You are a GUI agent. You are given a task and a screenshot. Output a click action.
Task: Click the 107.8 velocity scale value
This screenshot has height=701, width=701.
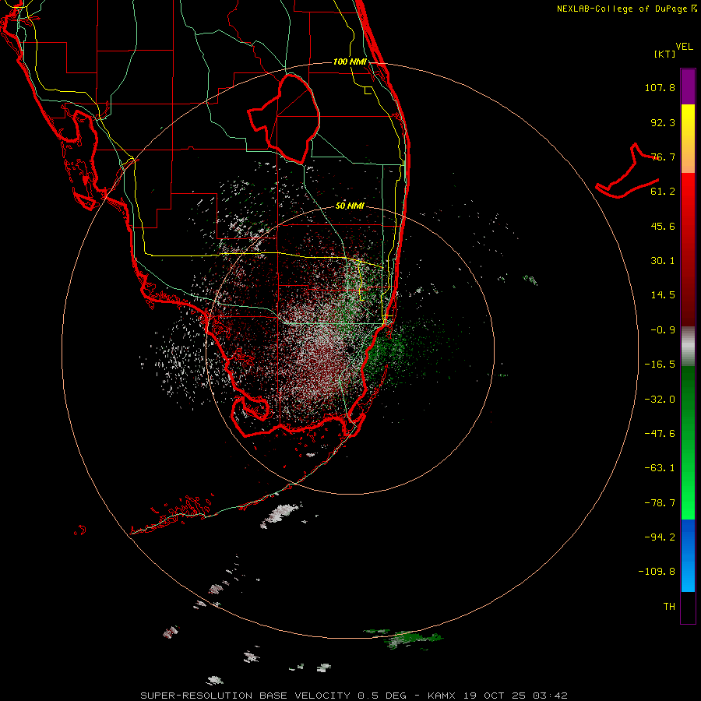tap(660, 87)
